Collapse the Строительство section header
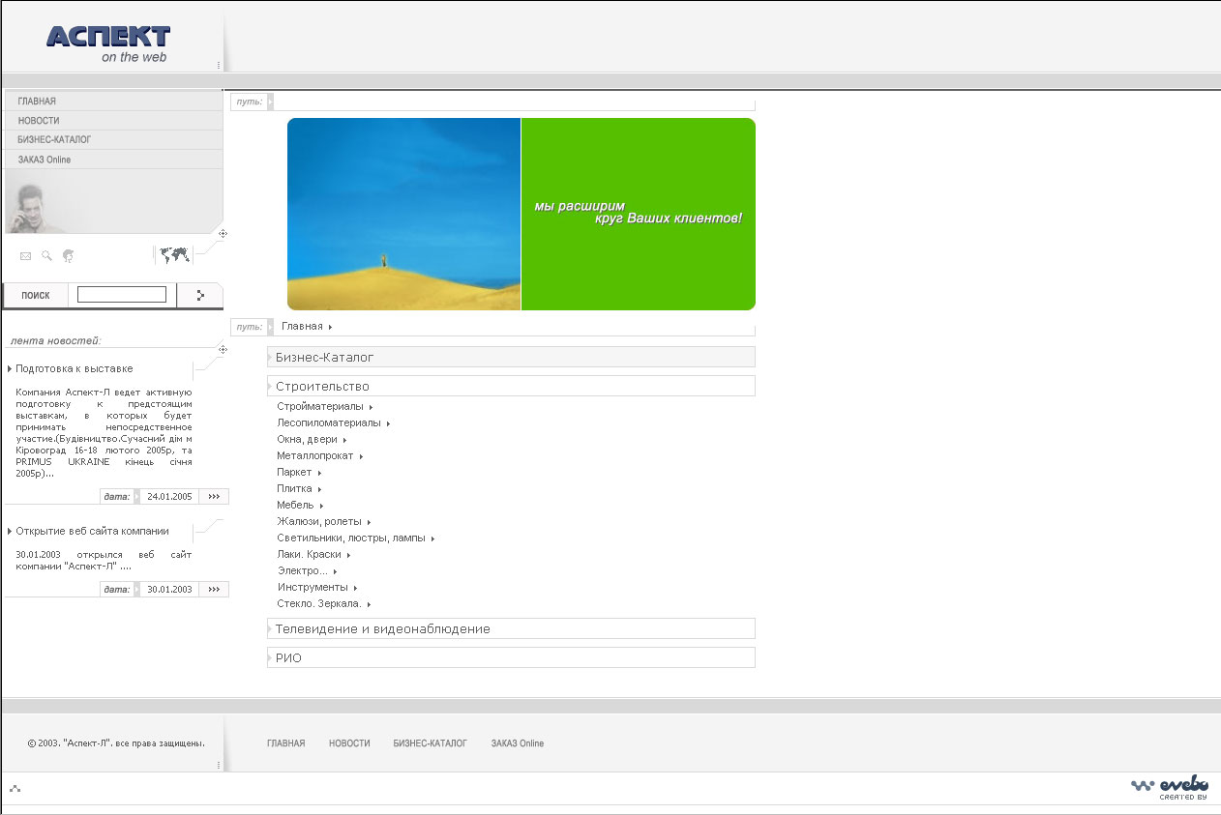Screen dimensions: 1221x815 511,386
